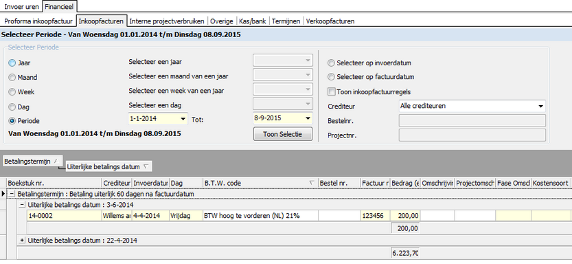Tick the Toon inkoopfactuurregels checkbox
The width and height of the screenshot is (572, 264).
[x=331, y=91]
